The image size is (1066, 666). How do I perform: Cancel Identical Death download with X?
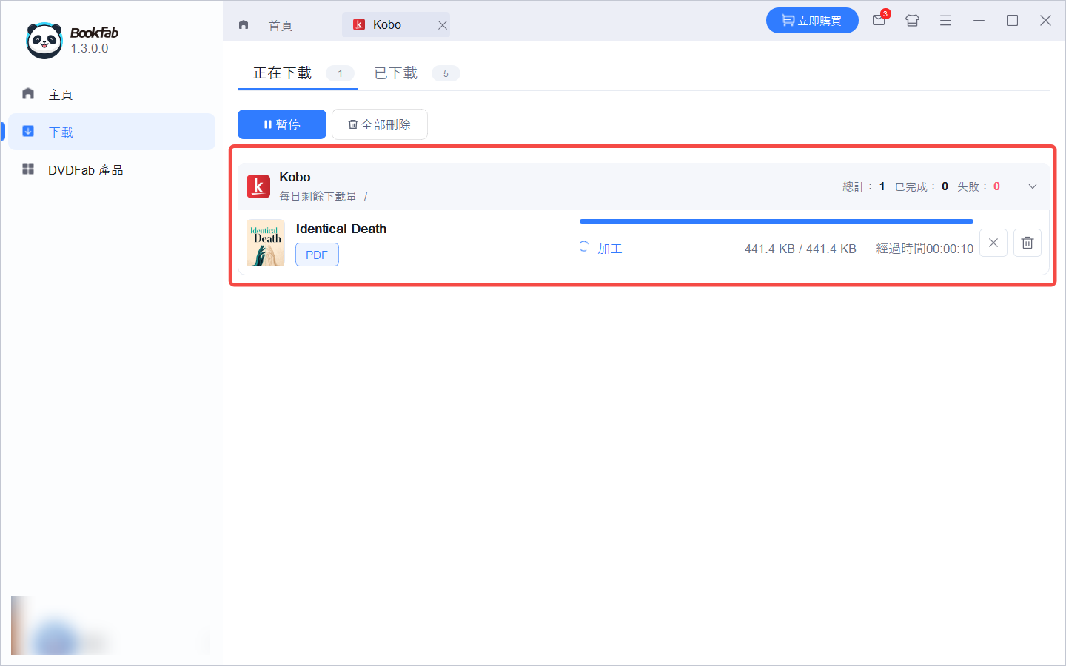point(993,243)
